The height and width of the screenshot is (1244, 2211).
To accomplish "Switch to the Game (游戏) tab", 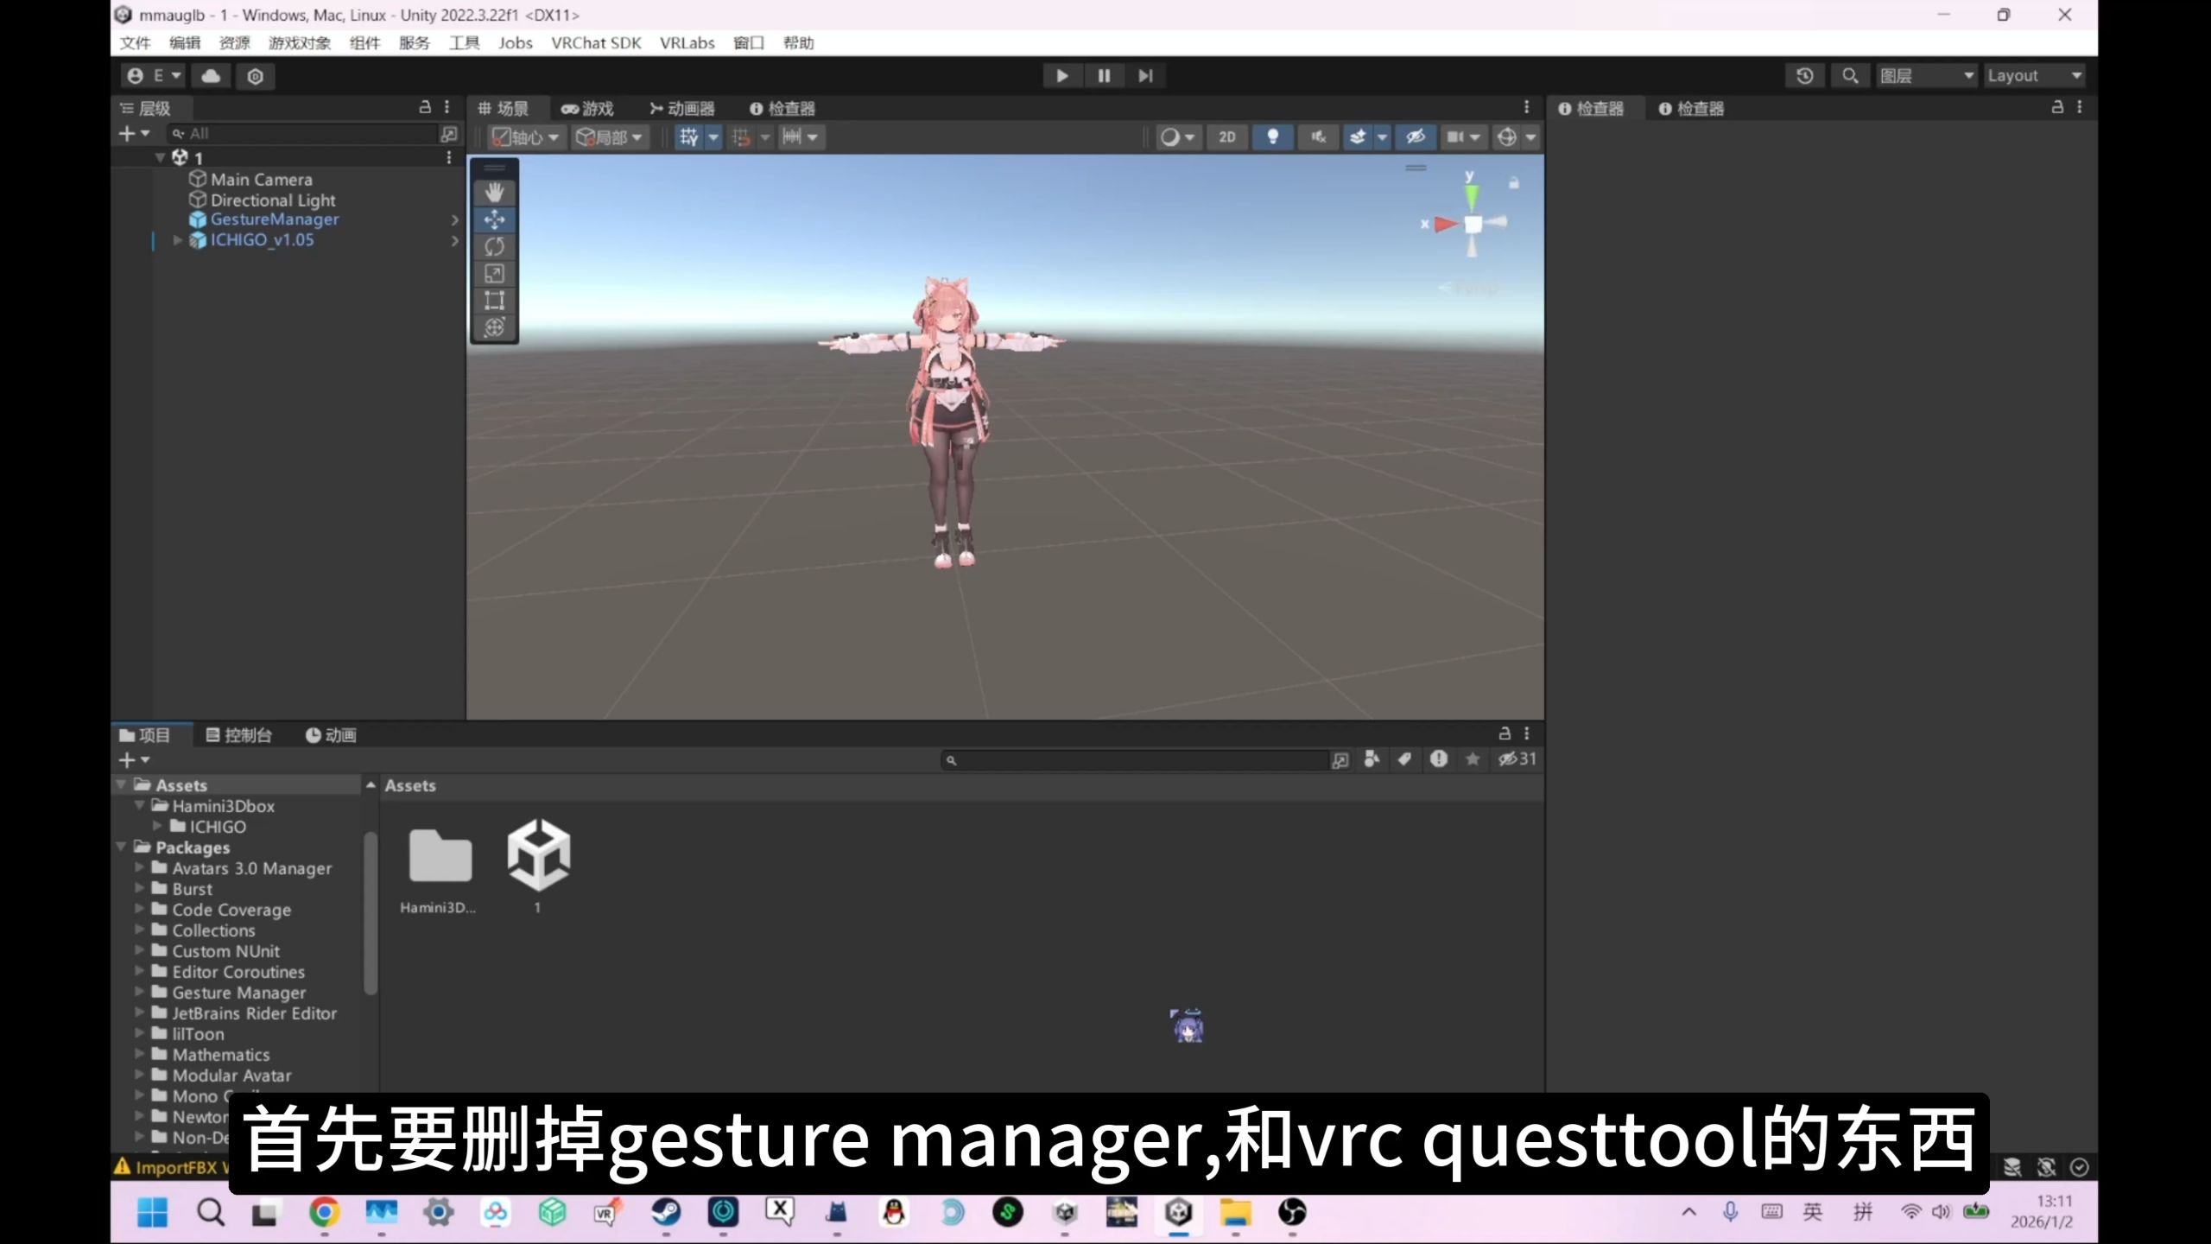I will tap(587, 109).
